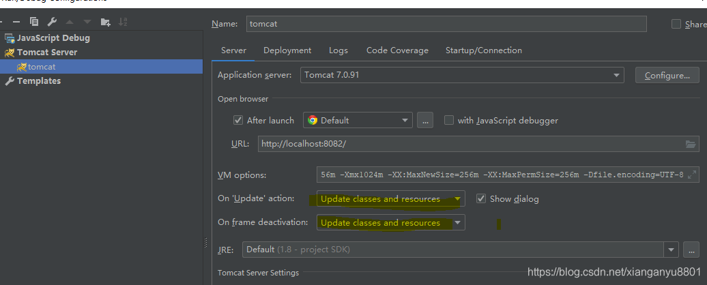707x285 pixels.
Task: Click folder icon in URL field
Action: pos(691,144)
